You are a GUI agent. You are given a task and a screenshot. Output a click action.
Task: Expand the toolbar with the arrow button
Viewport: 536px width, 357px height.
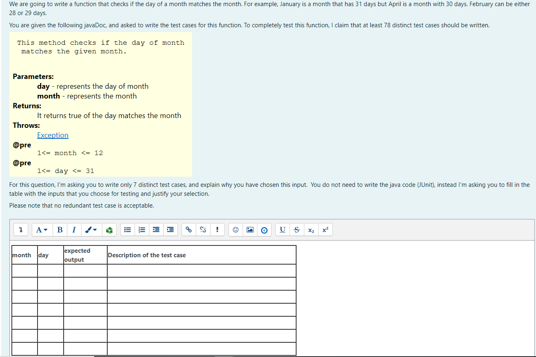tap(20, 230)
